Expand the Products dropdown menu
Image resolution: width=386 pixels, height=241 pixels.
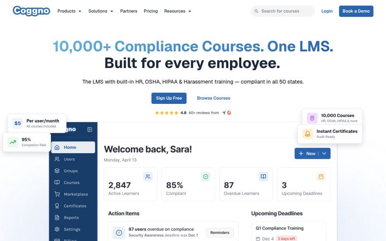(x=69, y=11)
